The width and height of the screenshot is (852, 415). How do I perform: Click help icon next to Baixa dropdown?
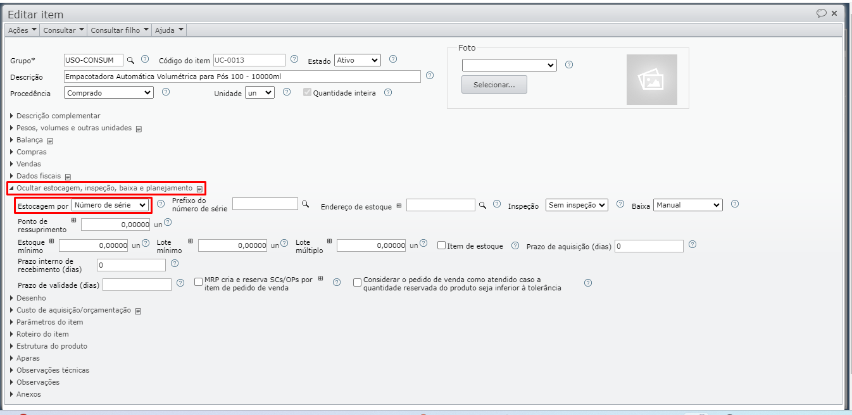tap(735, 204)
